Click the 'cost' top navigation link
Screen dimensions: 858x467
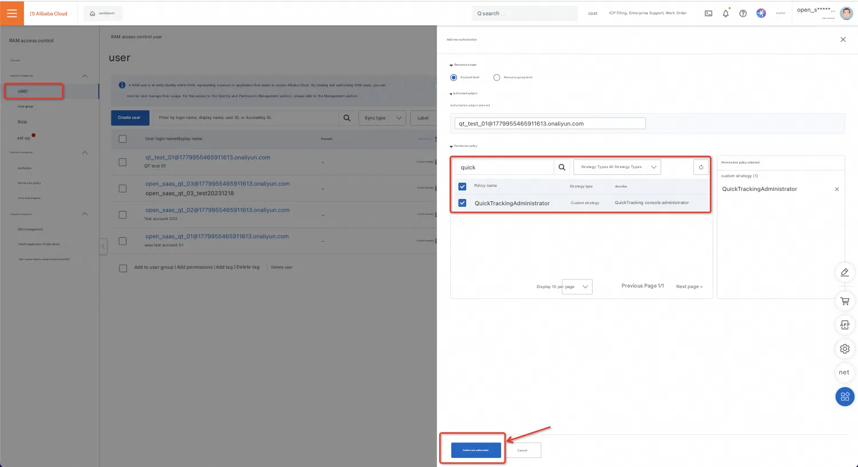pyautogui.click(x=593, y=13)
